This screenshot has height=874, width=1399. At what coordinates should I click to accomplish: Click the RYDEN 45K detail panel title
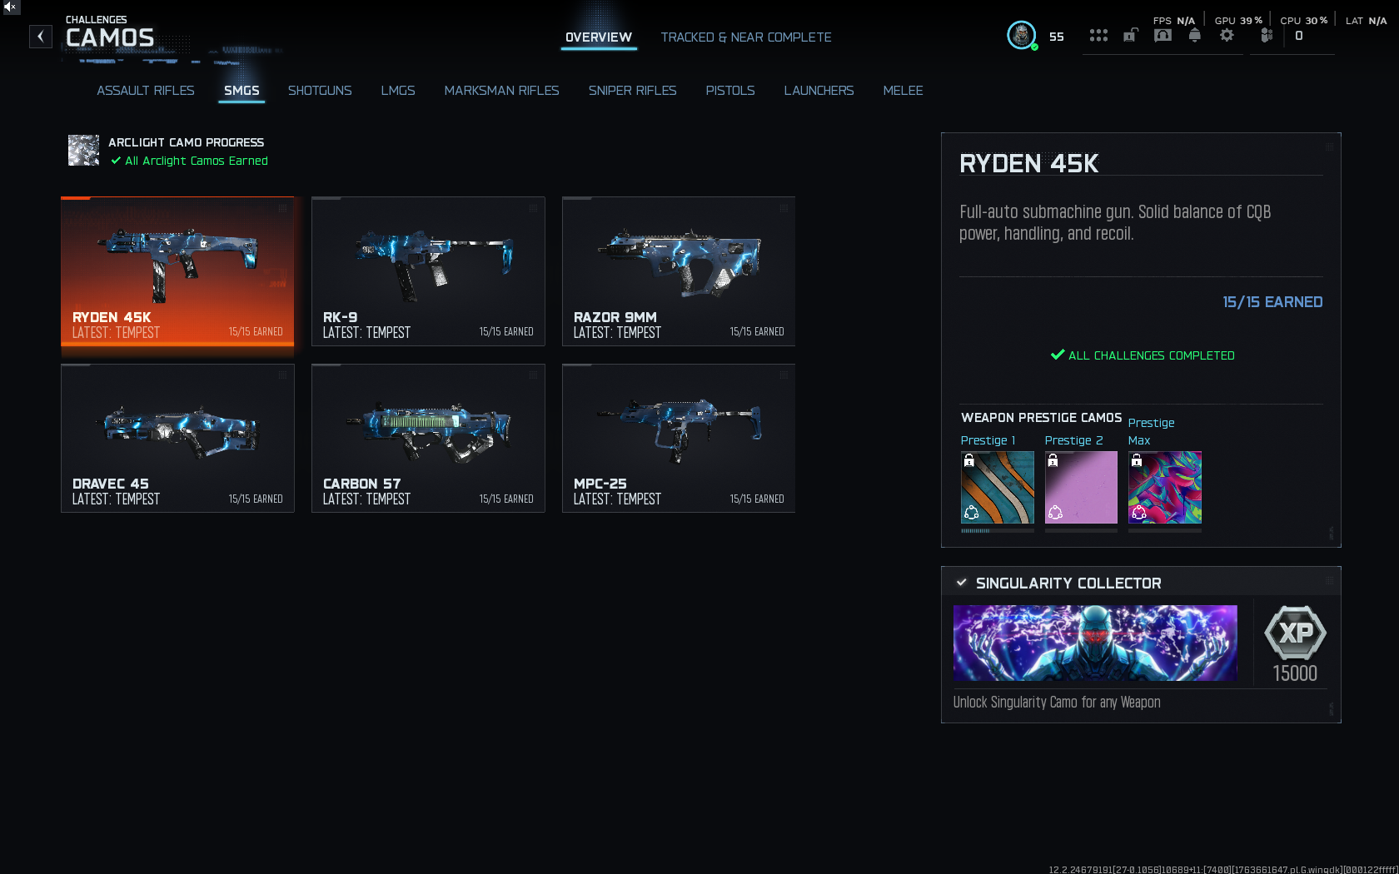pos(1029,163)
